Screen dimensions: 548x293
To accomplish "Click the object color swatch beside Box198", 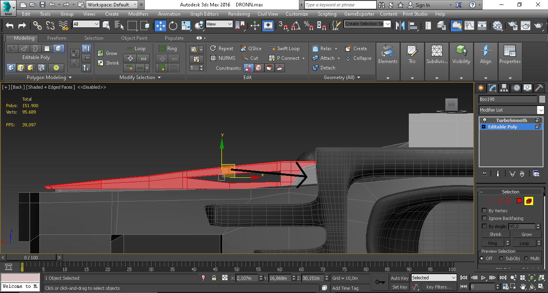I will tap(542, 99).
